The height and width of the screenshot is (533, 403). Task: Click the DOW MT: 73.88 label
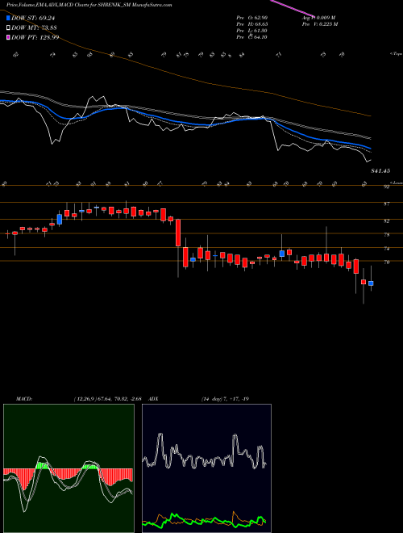point(34,28)
